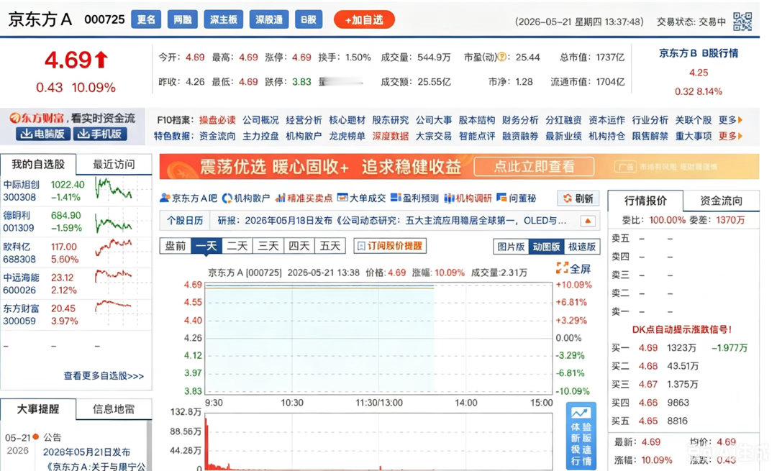The height and width of the screenshot is (471, 777).
Task: Open 操盘必读 link
Action: [217, 120]
